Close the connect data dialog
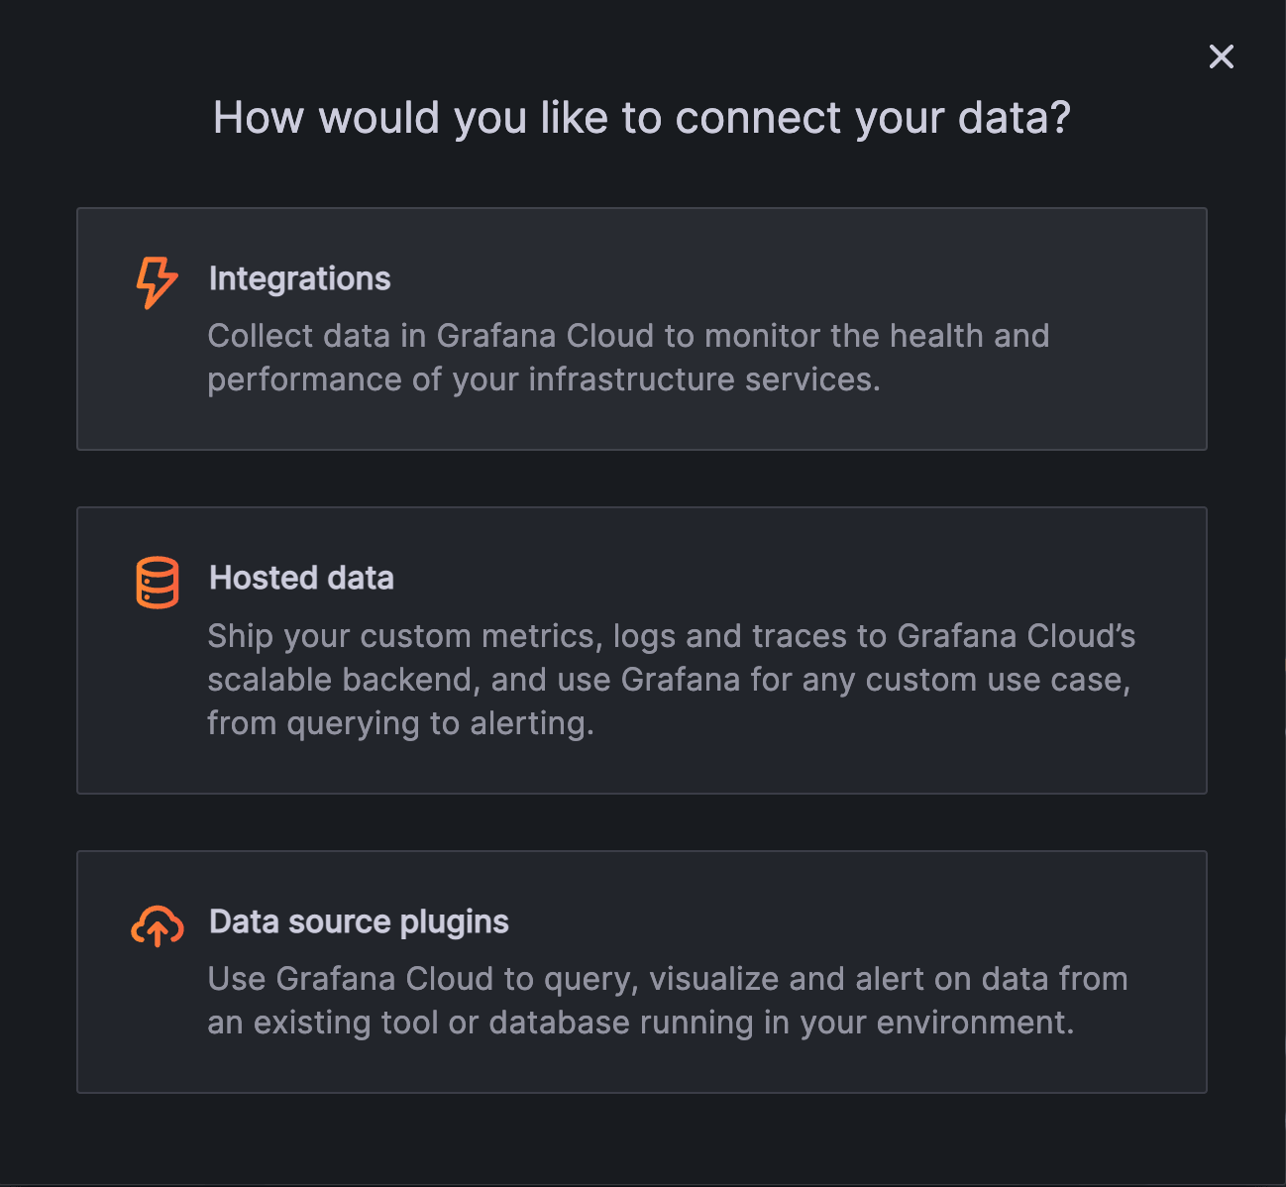Viewport: 1286px width, 1187px height. [x=1222, y=56]
